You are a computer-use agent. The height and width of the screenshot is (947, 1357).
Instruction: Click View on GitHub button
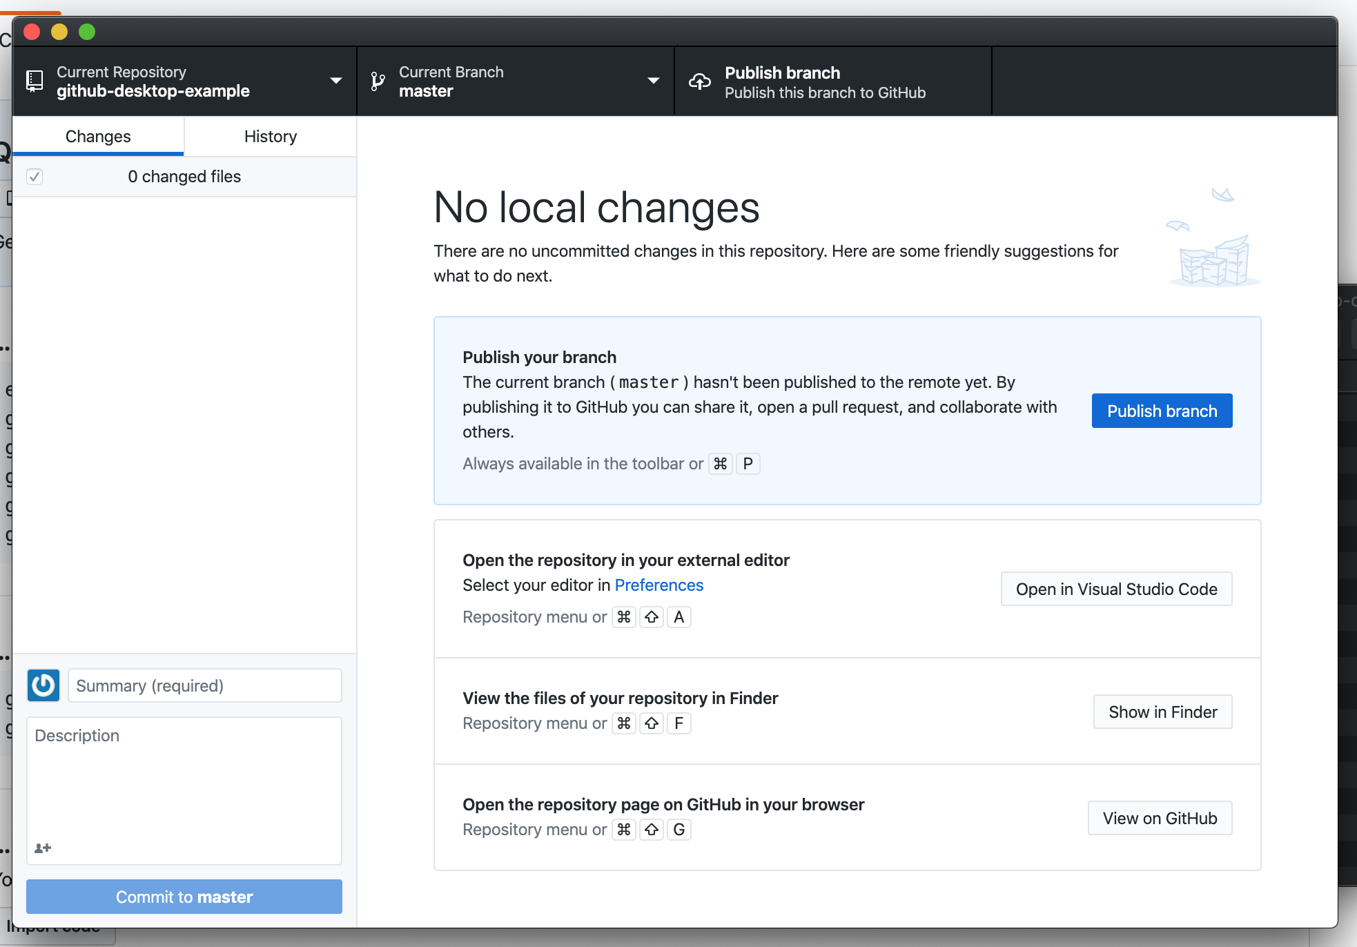pyautogui.click(x=1160, y=818)
